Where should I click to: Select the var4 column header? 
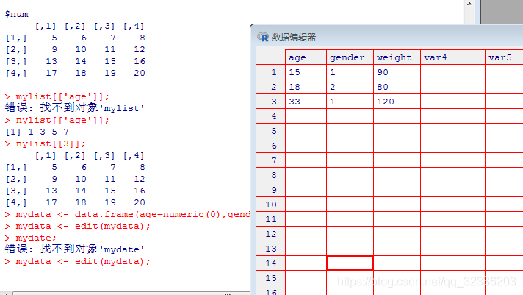[452, 57]
